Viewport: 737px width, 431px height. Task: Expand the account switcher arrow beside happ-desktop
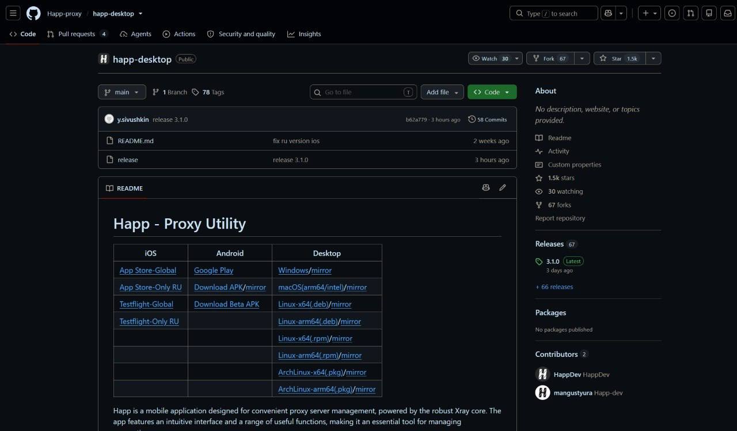click(140, 13)
